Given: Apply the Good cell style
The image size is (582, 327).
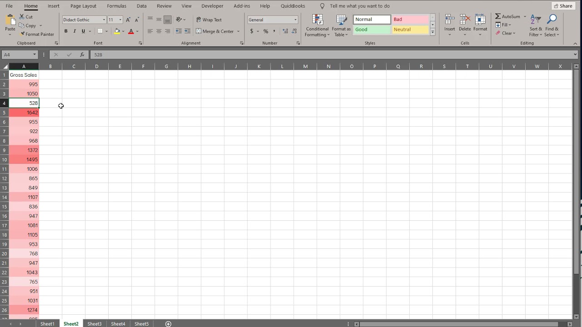Looking at the screenshot, I should [x=372, y=30].
